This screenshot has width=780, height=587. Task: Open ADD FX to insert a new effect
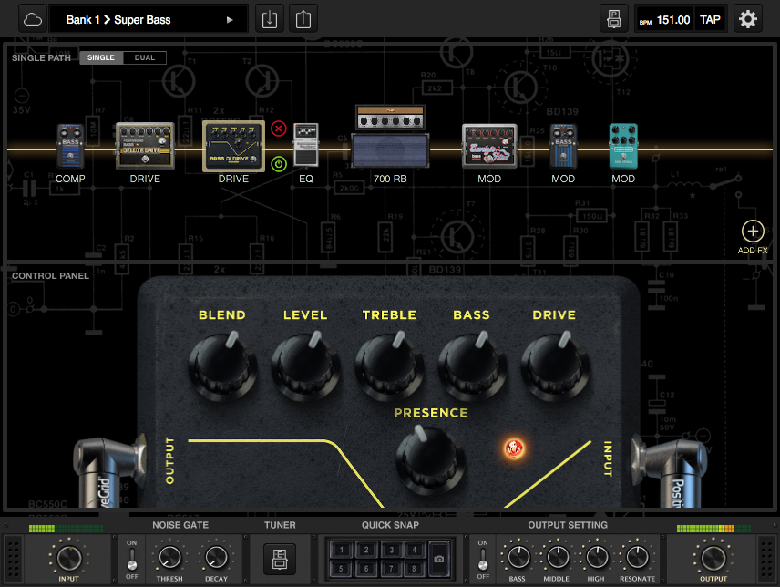[752, 232]
